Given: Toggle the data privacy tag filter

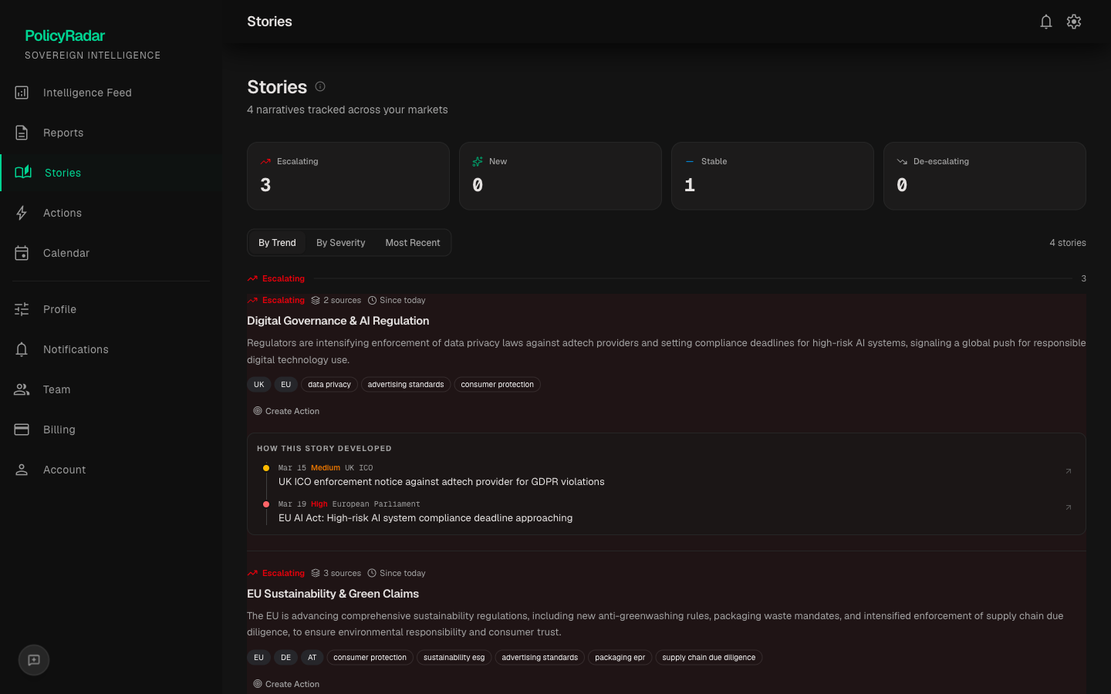Looking at the screenshot, I should [x=329, y=384].
